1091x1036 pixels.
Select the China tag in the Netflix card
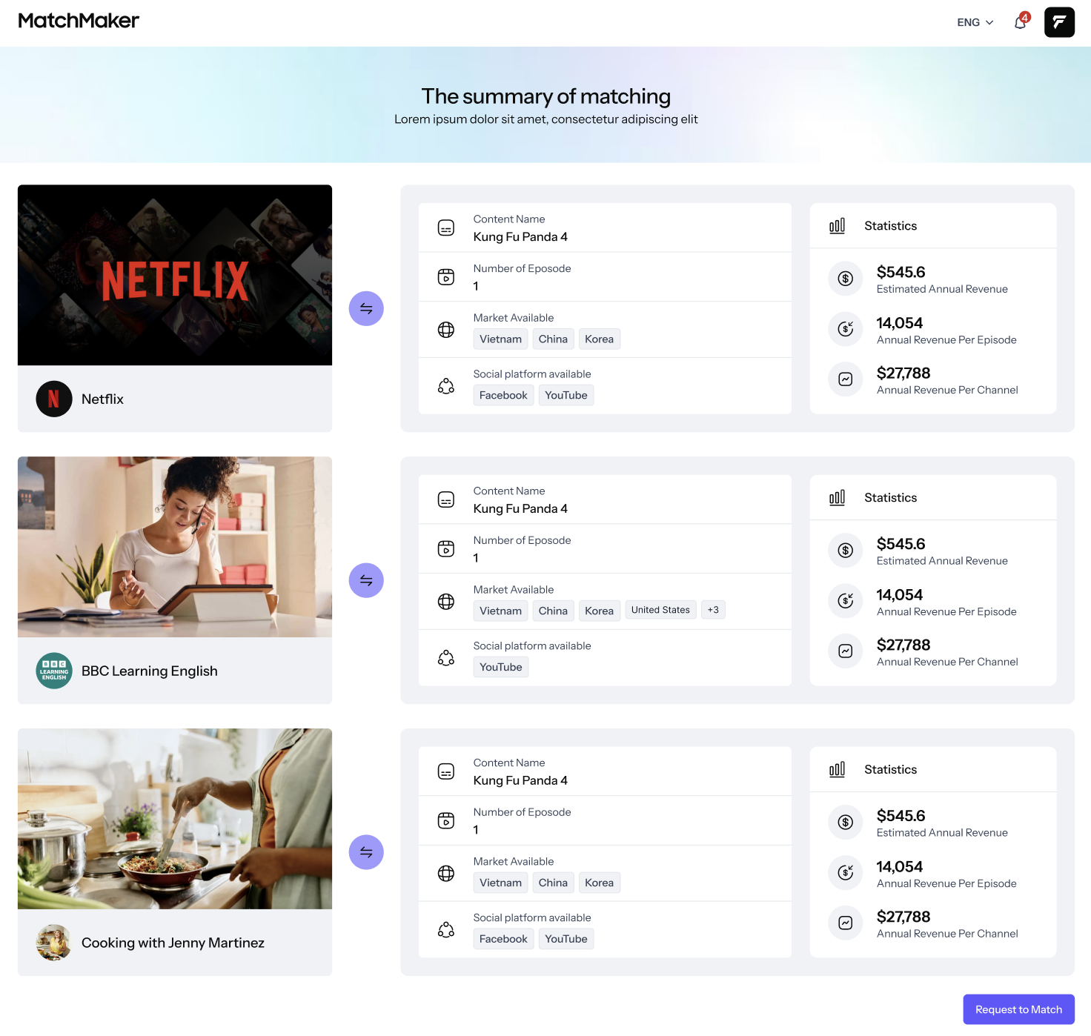[x=553, y=339]
